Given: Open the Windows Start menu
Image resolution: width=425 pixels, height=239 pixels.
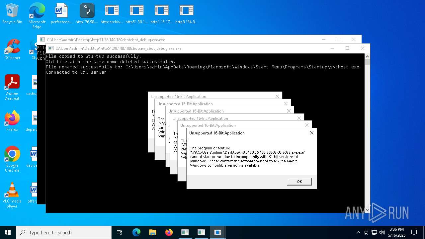Looking at the screenshot, I should tap(8, 232).
